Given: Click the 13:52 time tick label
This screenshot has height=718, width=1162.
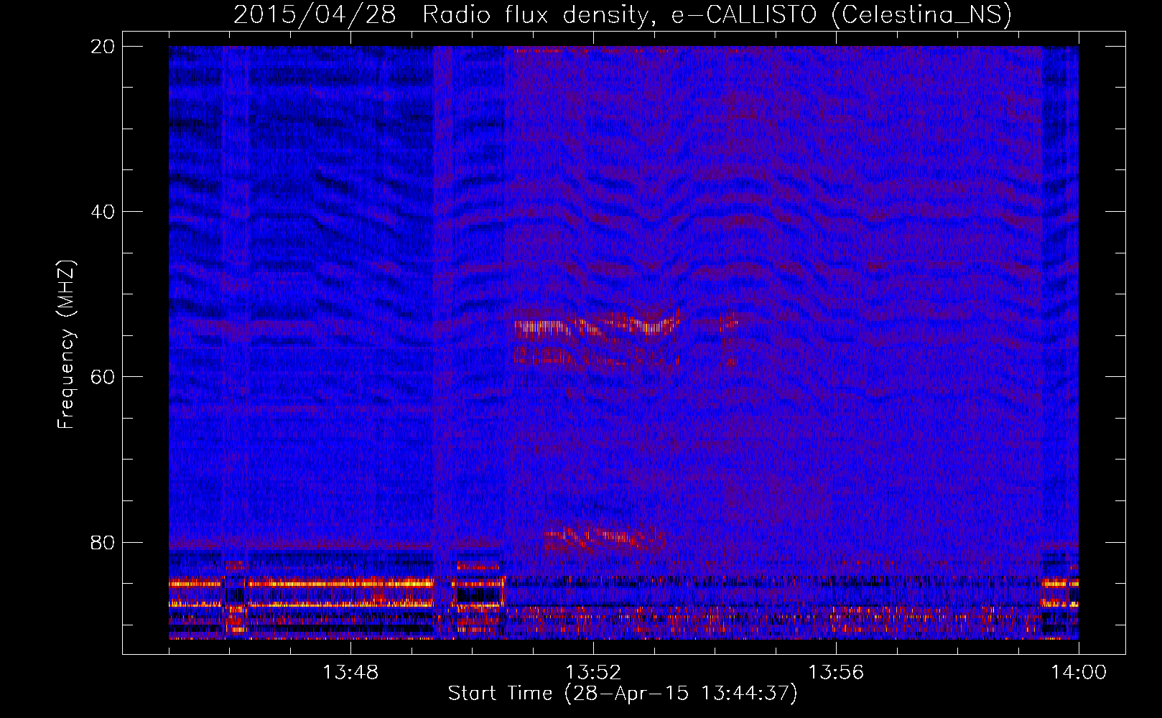Looking at the screenshot, I should tap(592, 673).
